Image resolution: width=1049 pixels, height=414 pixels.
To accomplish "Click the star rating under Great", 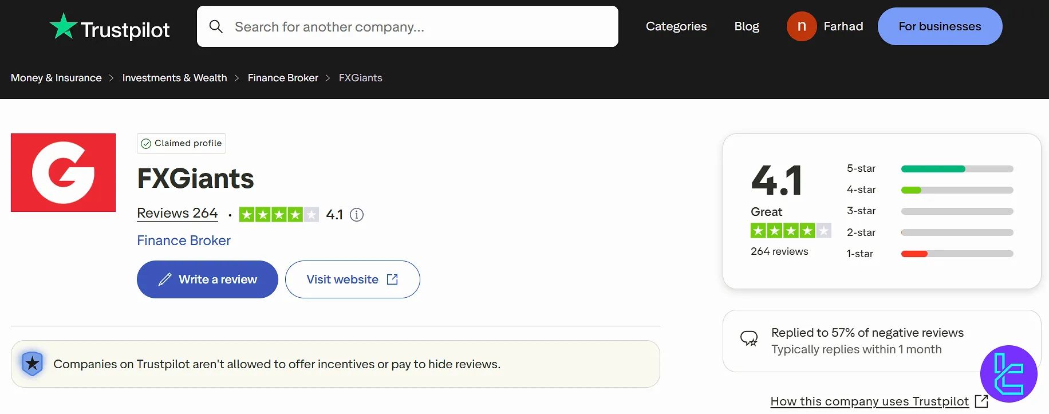I will (791, 231).
